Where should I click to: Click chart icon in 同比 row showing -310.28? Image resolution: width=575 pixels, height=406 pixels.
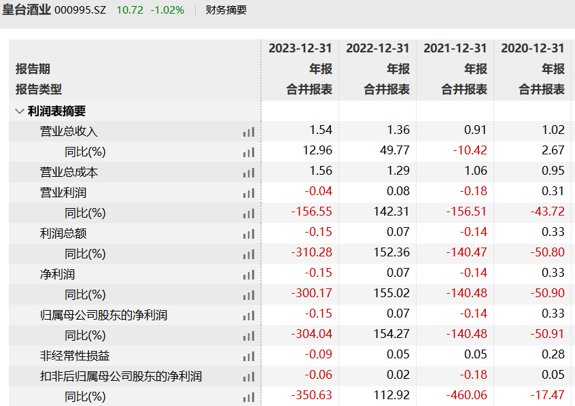(249, 254)
